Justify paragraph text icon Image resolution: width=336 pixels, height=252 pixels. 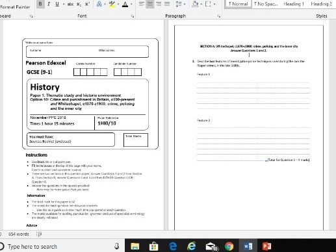pos(167,4)
